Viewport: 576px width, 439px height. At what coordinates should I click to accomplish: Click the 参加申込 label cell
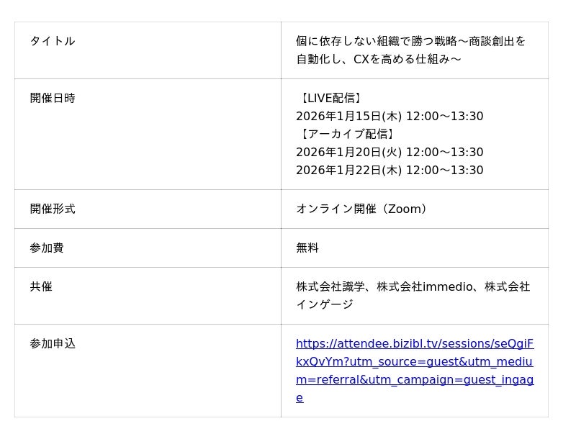53,343
